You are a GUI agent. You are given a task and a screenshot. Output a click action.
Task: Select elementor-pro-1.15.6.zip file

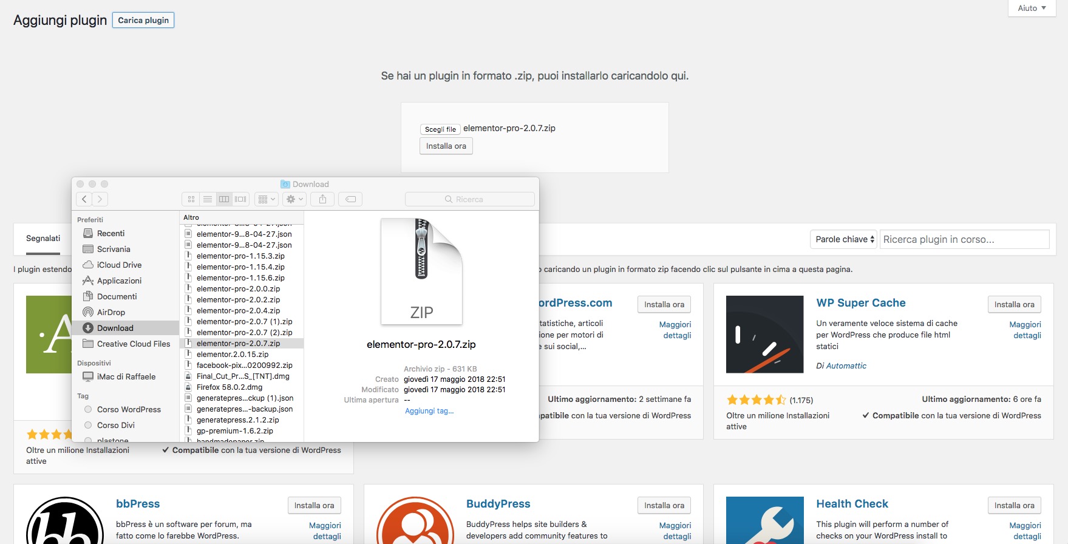point(242,278)
